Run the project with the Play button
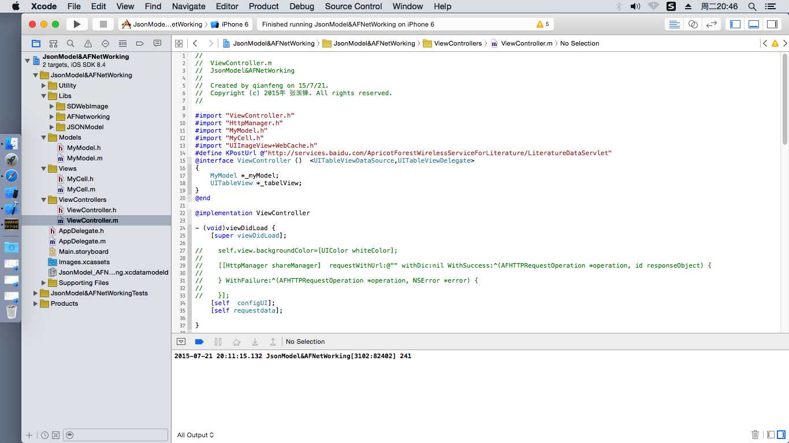Image resolution: width=789 pixels, height=443 pixels. pos(77,24)
